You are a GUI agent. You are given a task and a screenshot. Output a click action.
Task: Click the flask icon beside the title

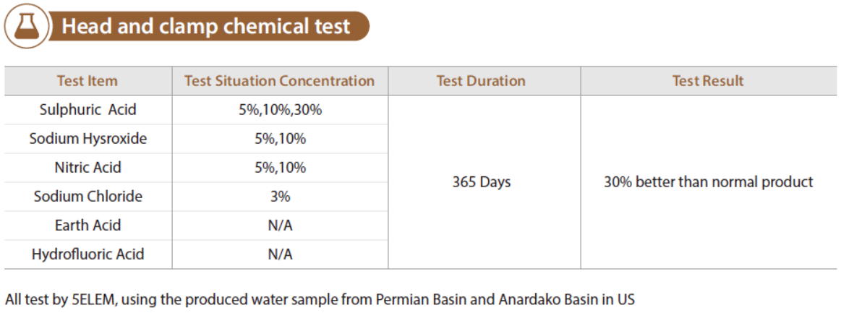coord(26,26)
